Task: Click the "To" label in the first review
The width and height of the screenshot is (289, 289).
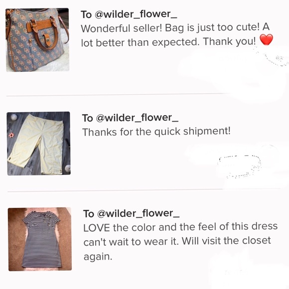Action: (x=86, y=14)
